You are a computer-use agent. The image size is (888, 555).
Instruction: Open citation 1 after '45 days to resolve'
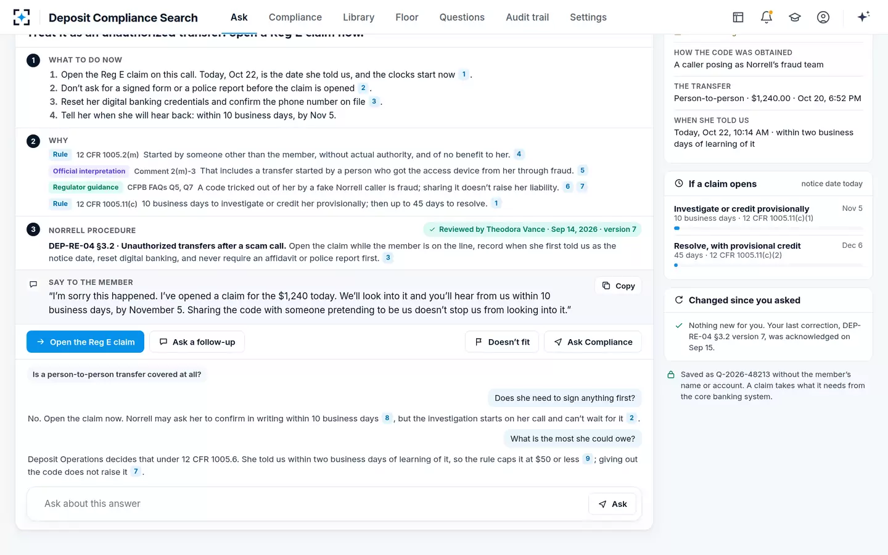[496, 203]
